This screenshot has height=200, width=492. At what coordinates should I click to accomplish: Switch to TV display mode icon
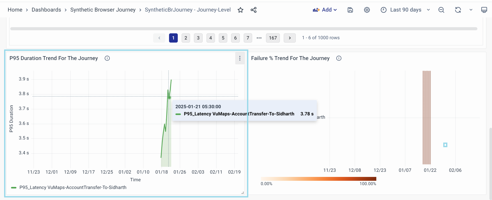pos(484,10)
